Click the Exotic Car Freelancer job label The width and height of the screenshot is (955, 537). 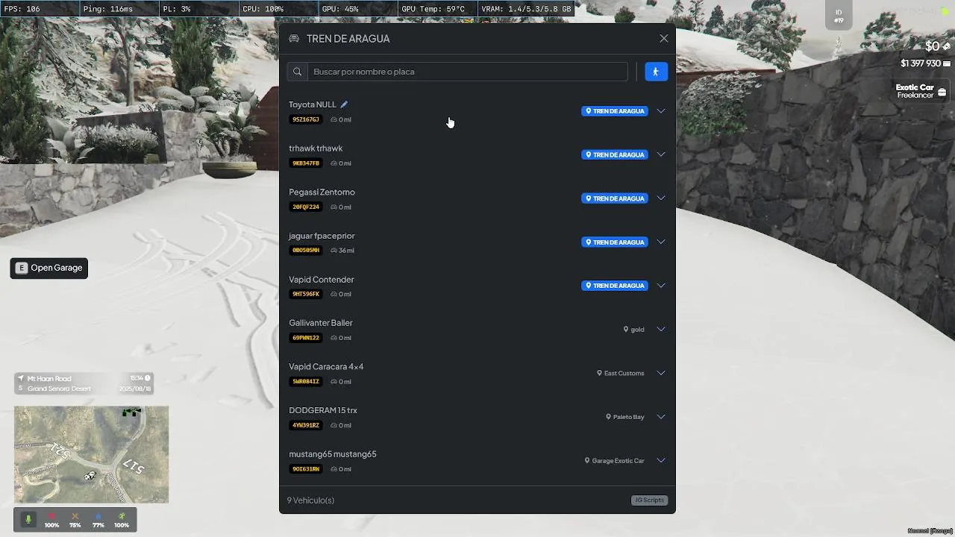(x=915, y=91)
